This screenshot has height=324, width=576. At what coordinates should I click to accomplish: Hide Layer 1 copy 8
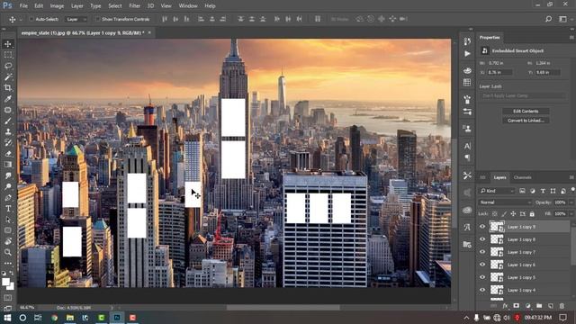point(482,239)
